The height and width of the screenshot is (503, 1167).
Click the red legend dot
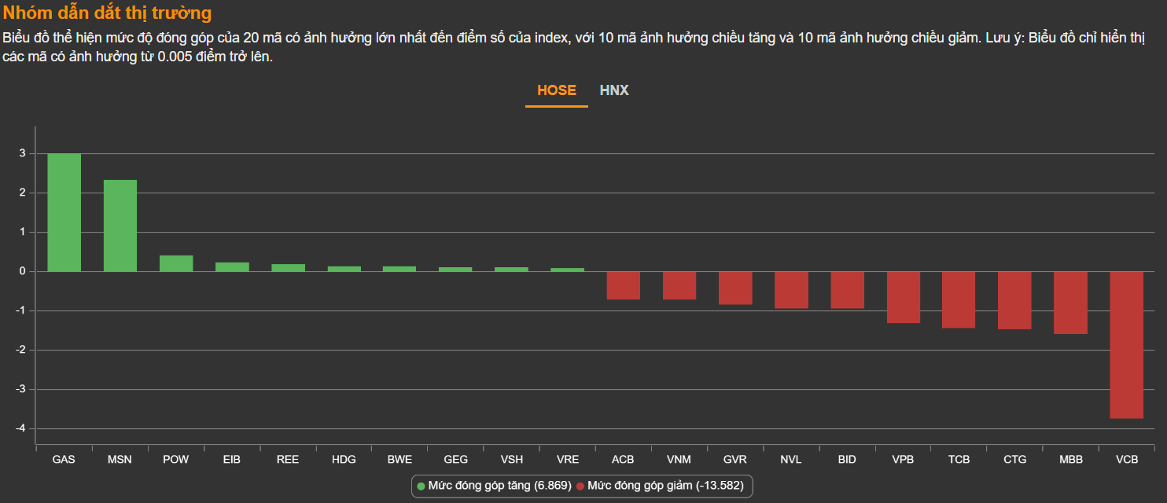tap(580, 486)
